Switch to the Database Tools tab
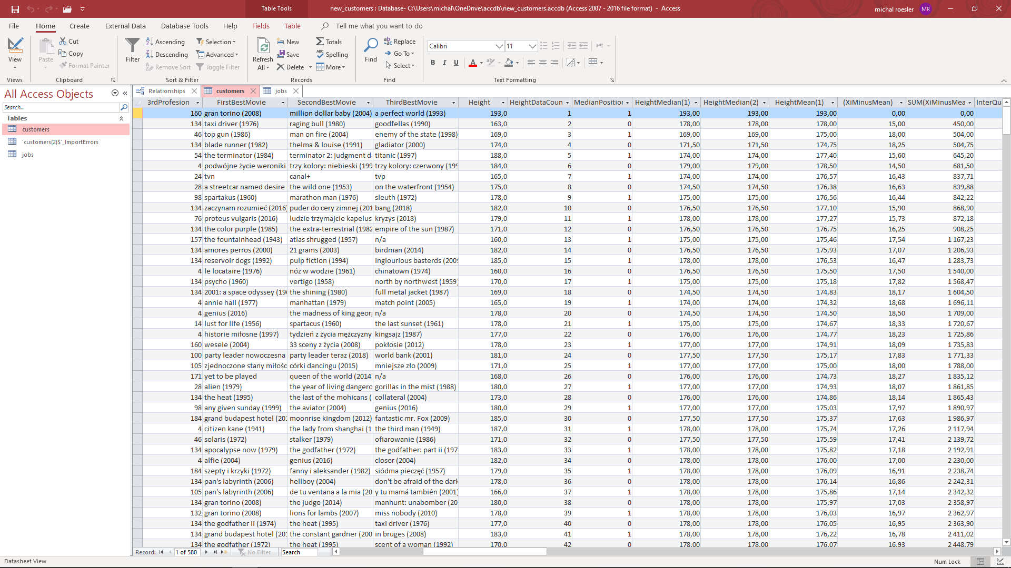This screenshot has height=568, width=1011. point(185,26)
